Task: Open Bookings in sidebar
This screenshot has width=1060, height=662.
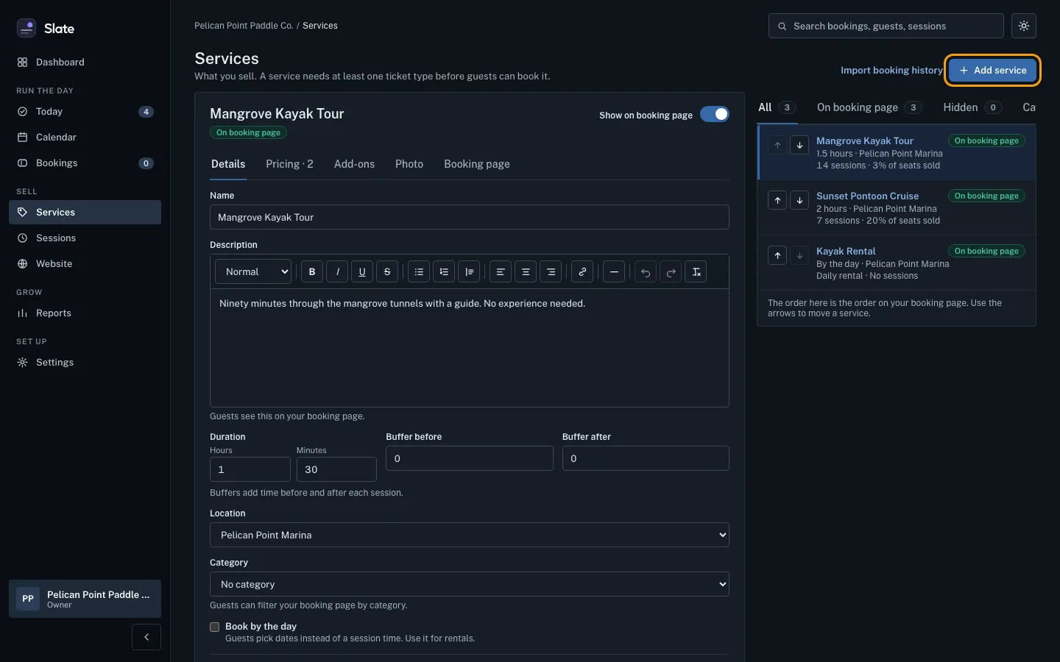Action: click(85, 163)
